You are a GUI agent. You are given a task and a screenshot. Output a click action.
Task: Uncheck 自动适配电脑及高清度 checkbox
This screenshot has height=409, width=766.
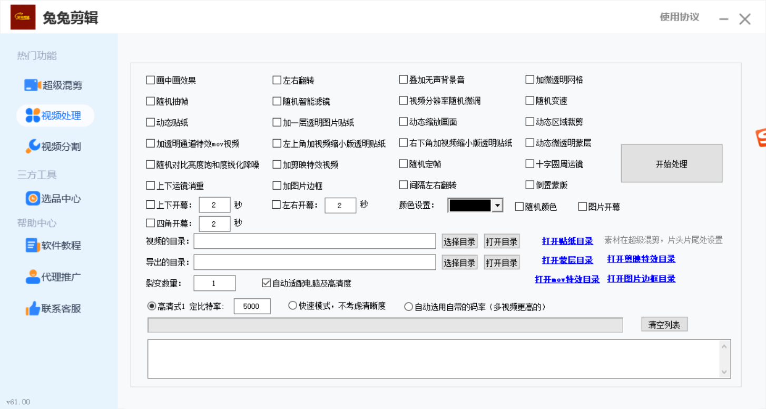click(x=266, y=283)
